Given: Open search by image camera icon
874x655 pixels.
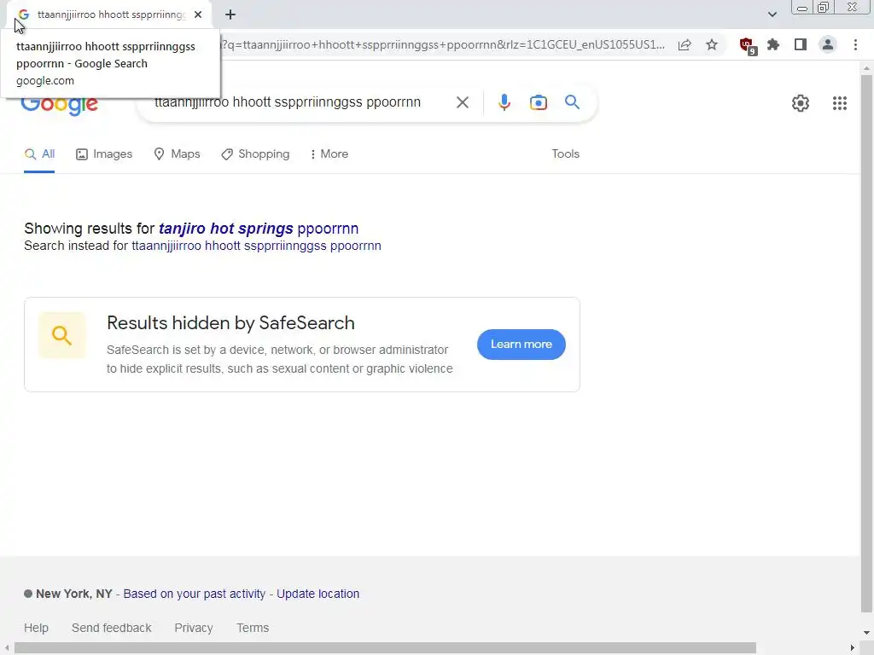Looking at the screenshot, I should (x=538, y=102).
